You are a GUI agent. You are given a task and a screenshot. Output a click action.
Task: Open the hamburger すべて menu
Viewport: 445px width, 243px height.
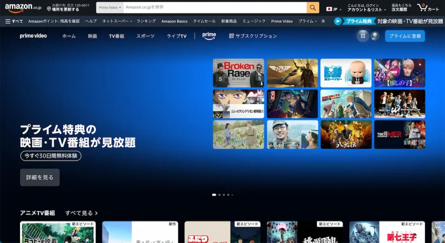coord(14,21)
